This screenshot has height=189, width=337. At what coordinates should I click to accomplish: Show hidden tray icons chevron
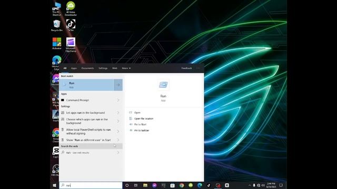coord(250,185)
